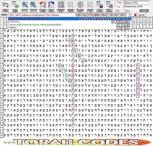Screen dimensions: 153x146
Task: Click the Unmark all label button
Action: [x=90, y=11]
